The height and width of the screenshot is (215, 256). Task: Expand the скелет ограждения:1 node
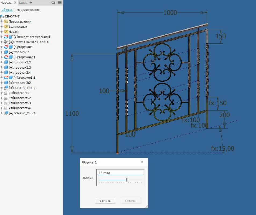pyautogui.click(x=2, y=37)
